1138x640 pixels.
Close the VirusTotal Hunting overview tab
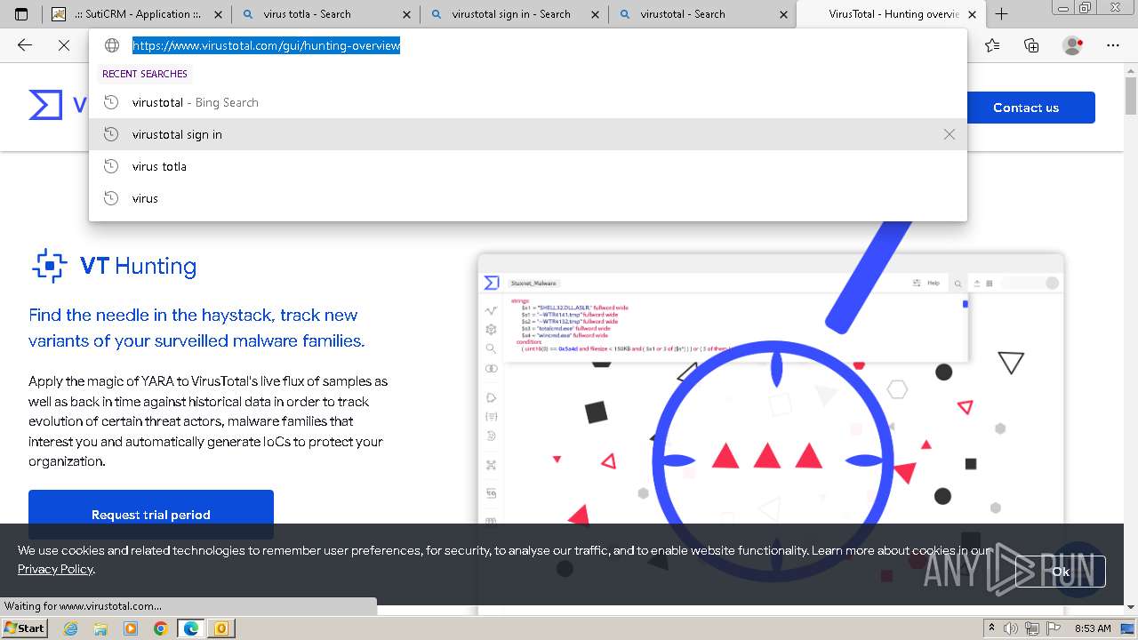tap(972, 14)
